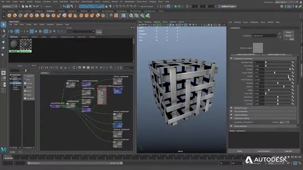Click the Undo arrow icon

tap(34, 6)
